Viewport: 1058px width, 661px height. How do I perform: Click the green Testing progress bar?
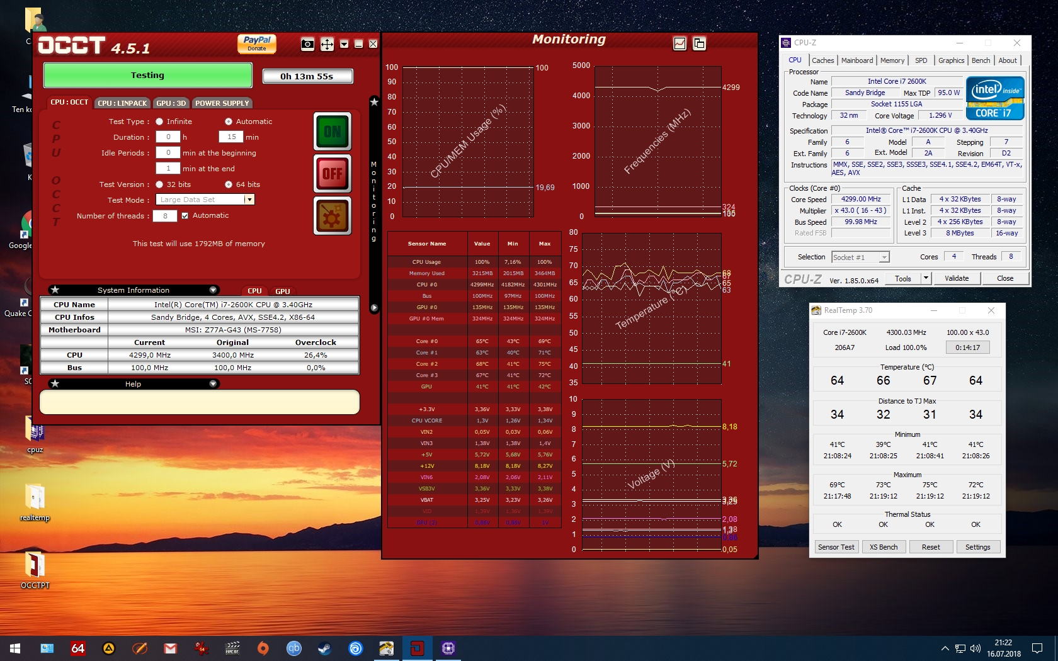click(147, 76)
